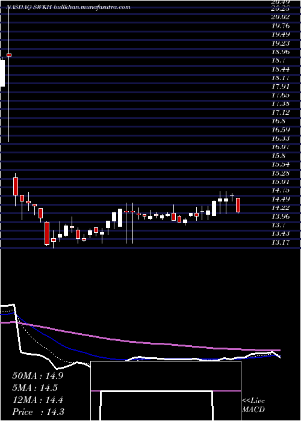Click the 19.76 price axis label
301x421 pixels.
pos(281,26)
